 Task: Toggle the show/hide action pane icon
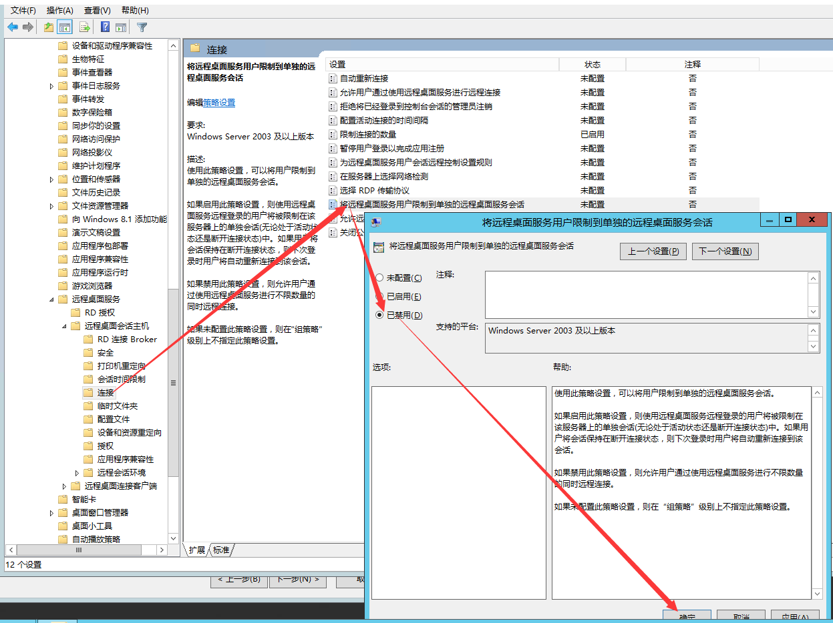(x=121, y=27)
